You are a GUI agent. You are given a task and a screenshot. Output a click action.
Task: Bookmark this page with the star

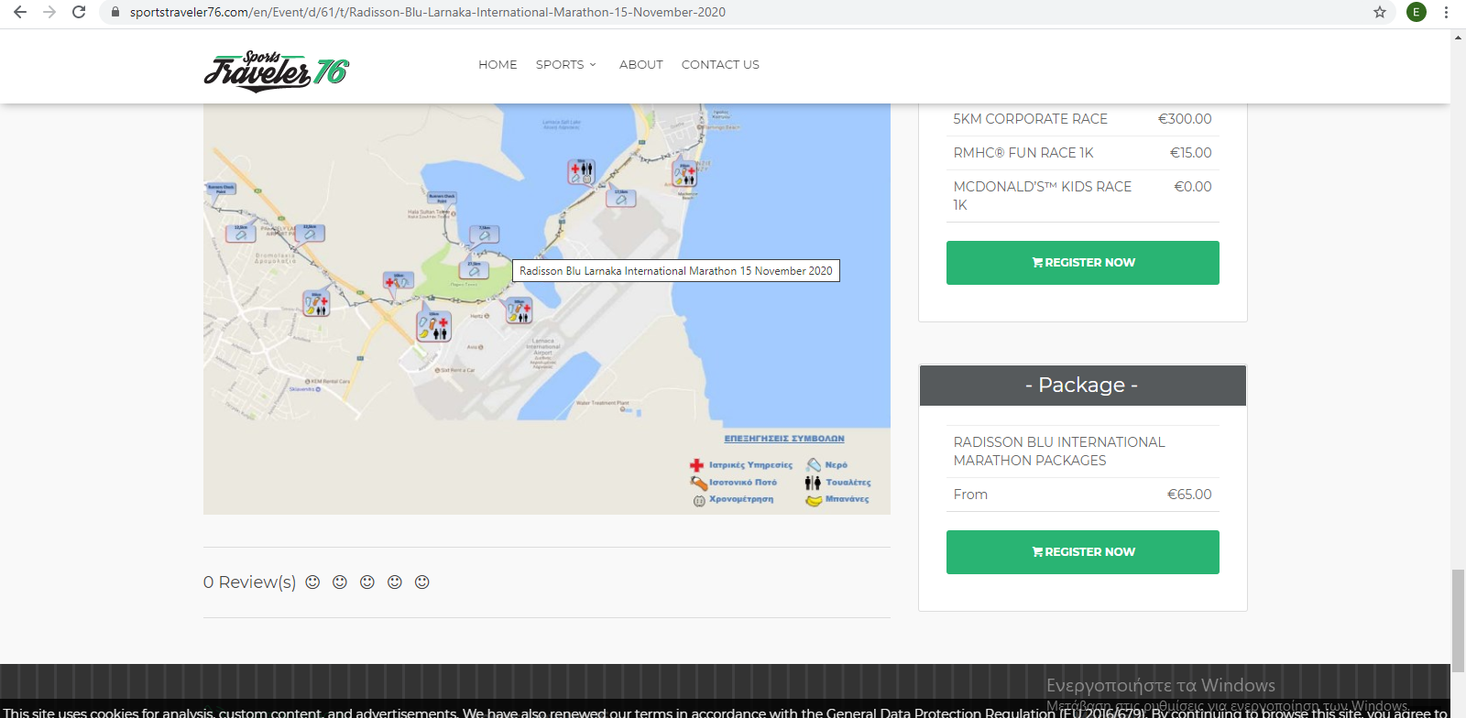click(x=1380, y=12)
